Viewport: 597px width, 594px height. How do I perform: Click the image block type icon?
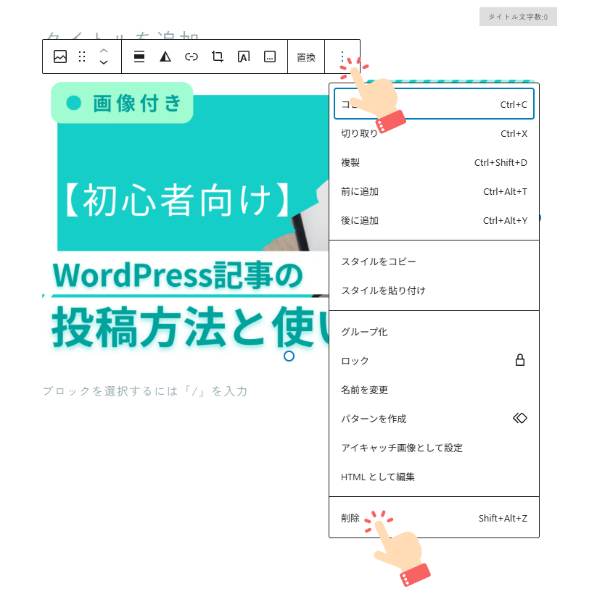[60, 57]
